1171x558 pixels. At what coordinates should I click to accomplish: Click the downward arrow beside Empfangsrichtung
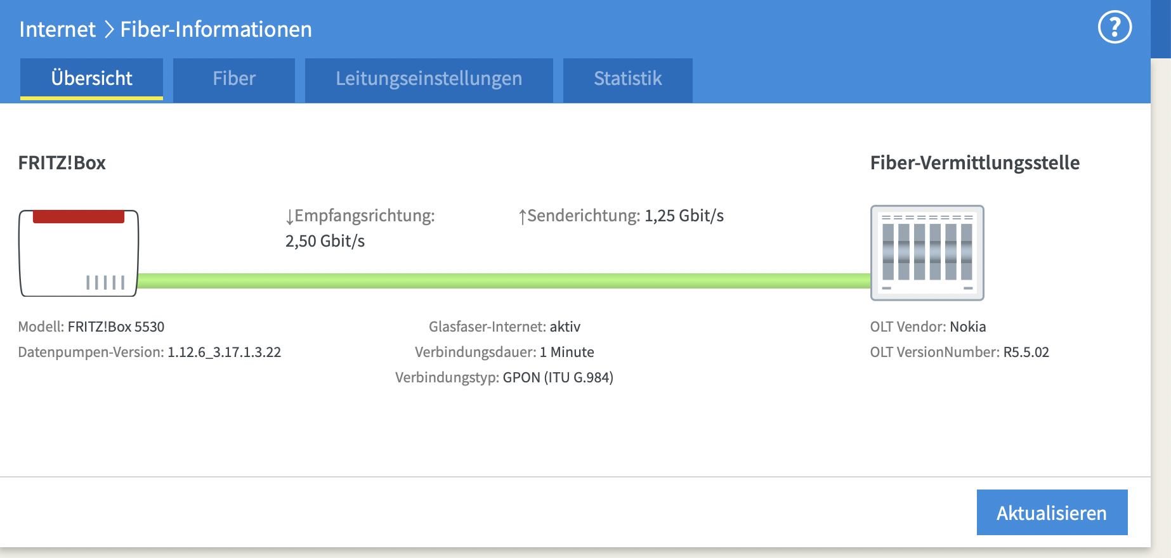click(290, 217)
